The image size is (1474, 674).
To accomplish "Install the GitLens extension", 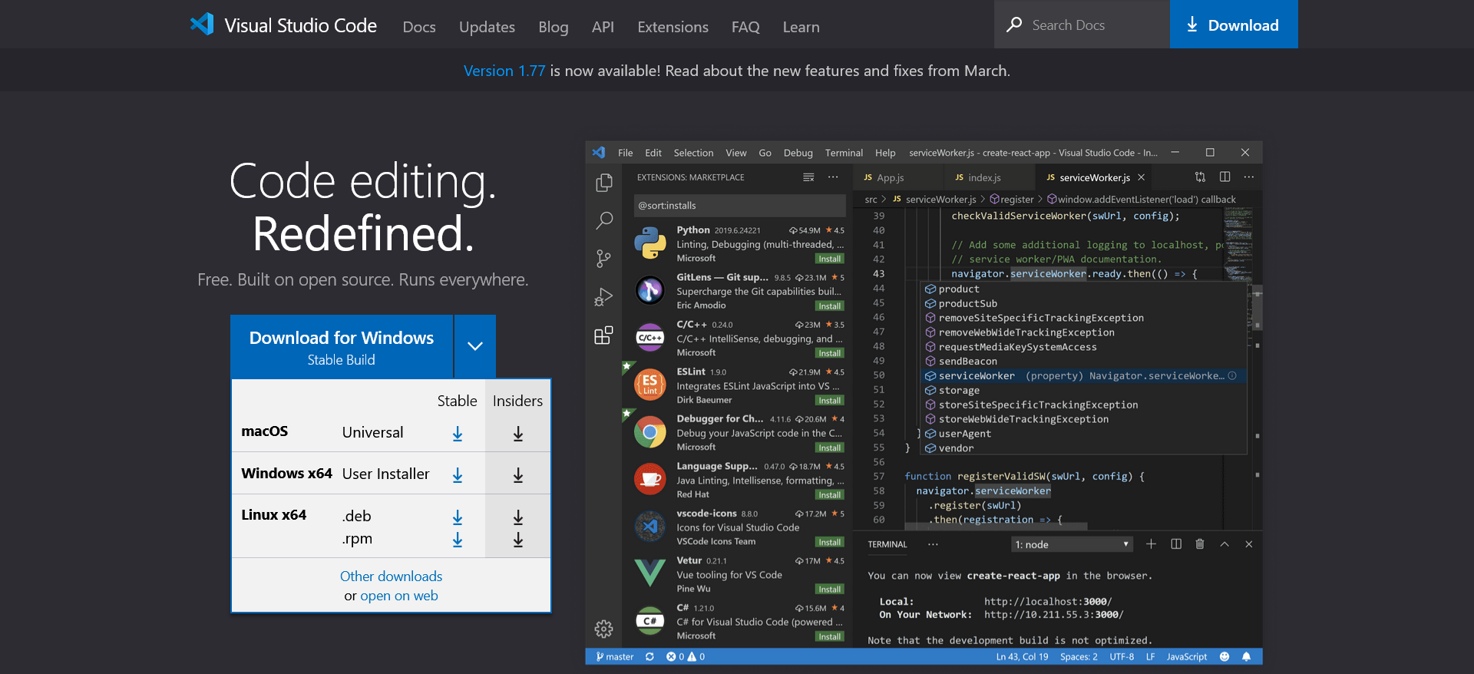I will pos(830,306).
